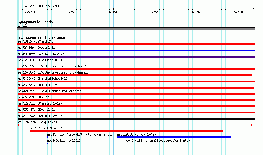The image size is (263, 155).
Task: Select the black nsv3205036 variant bar
Action: point(136,119)
